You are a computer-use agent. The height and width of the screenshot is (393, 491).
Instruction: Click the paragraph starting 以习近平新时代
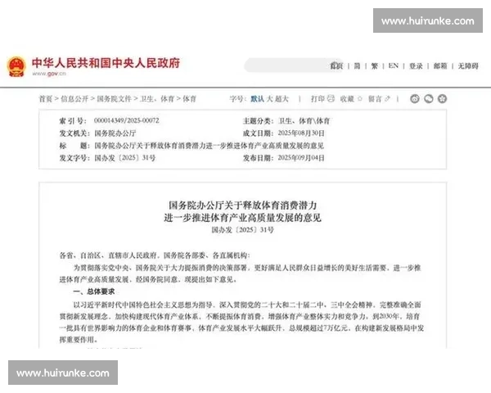point(241,322)
